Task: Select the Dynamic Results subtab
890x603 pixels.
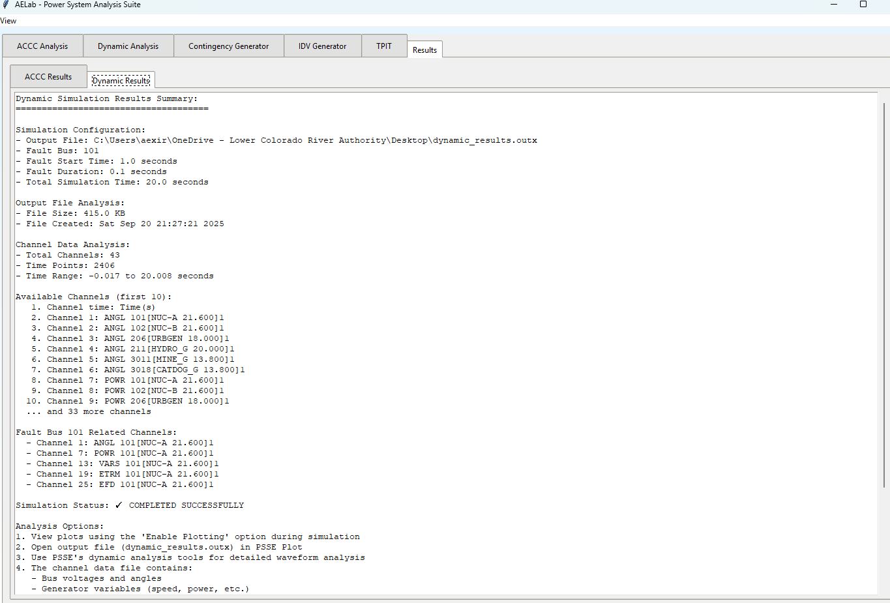Action: tap(121, 80)
